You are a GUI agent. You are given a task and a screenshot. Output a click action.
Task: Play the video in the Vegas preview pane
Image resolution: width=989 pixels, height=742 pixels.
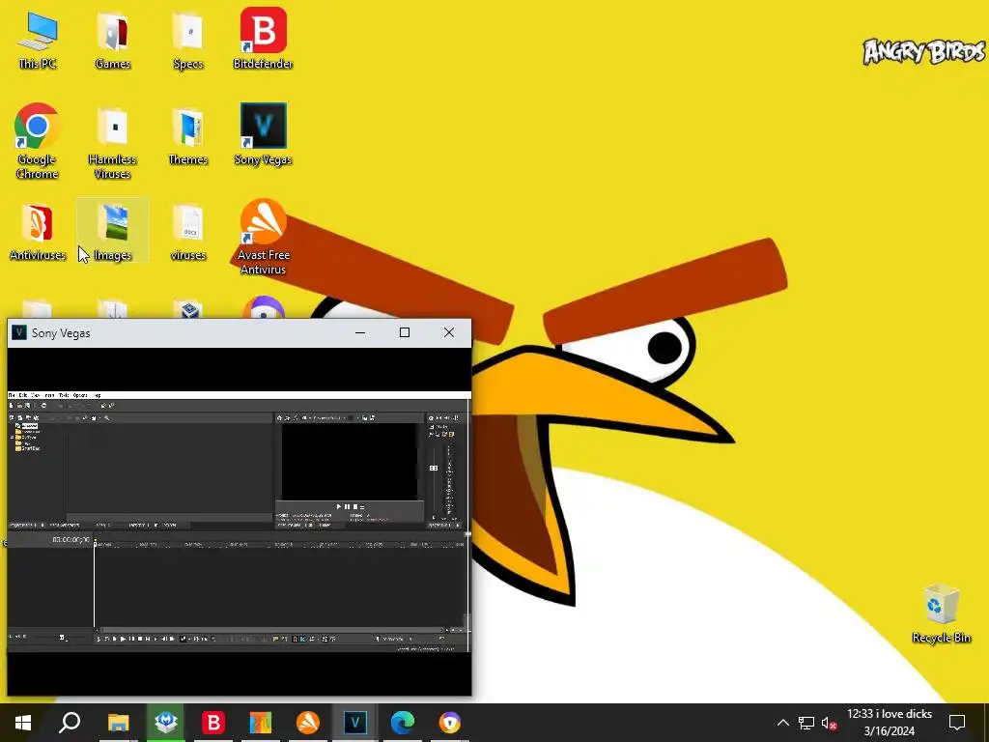click(x=339, y=506)
